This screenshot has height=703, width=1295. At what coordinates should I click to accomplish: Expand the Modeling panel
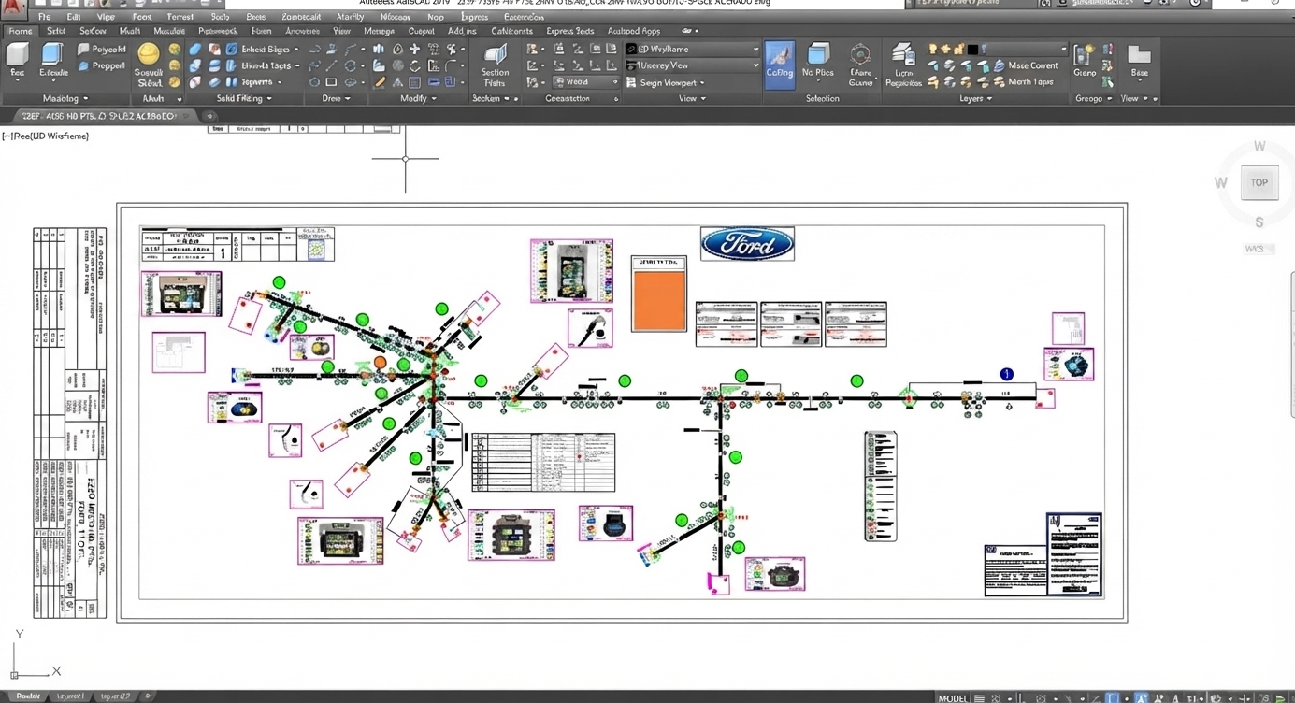pyautogui.click(x=65, y=98)
